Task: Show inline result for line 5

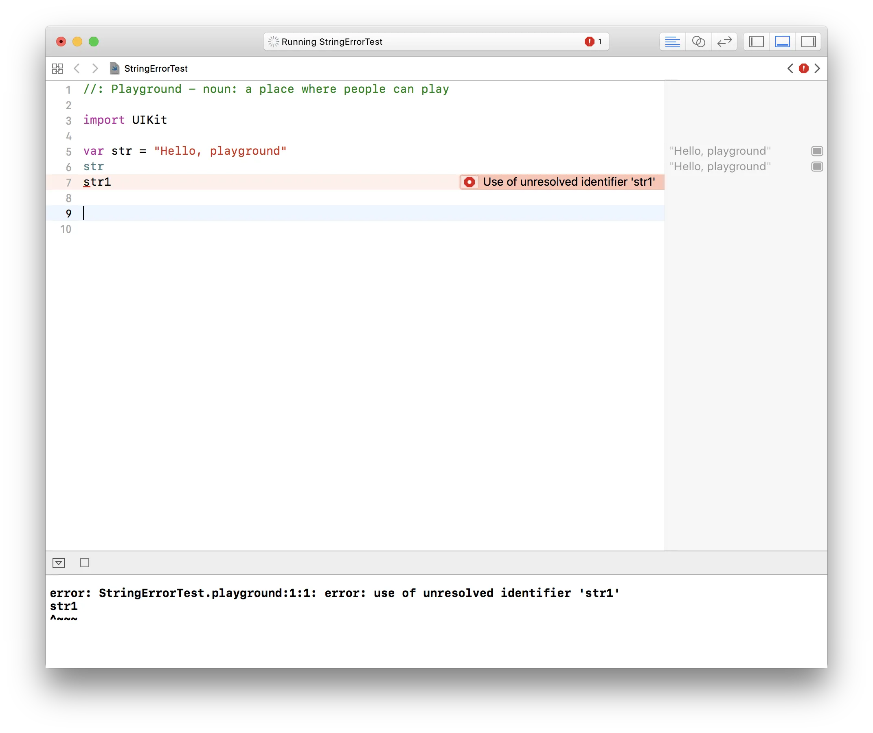Action: pos(817,151)
